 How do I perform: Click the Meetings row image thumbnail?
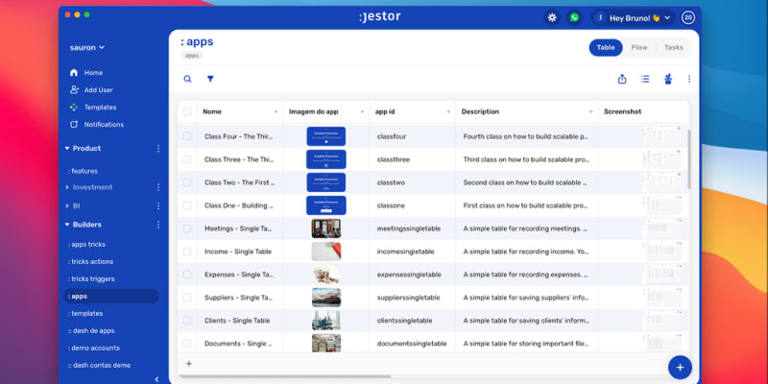tap(325, 228)
